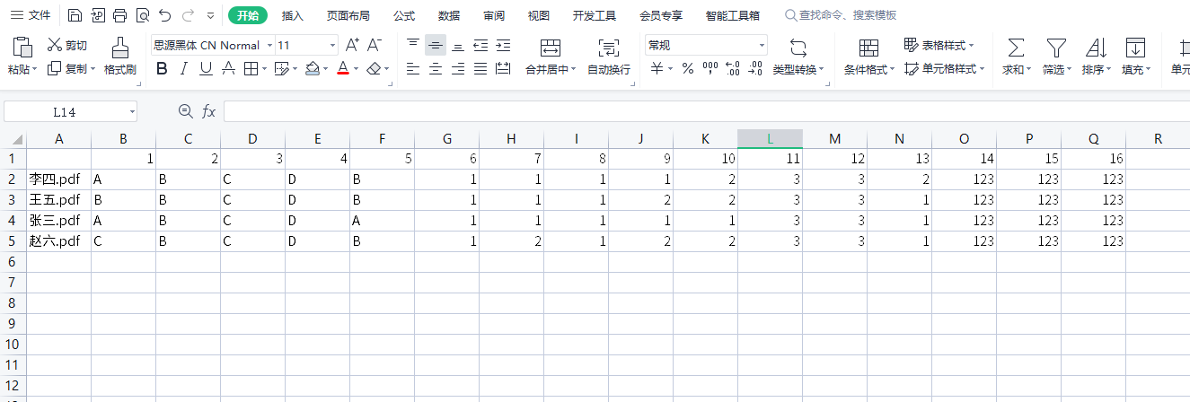1190x402 pixels.
Task: Expand the Name Box dropdown arrow
Action: click(132, 111)
